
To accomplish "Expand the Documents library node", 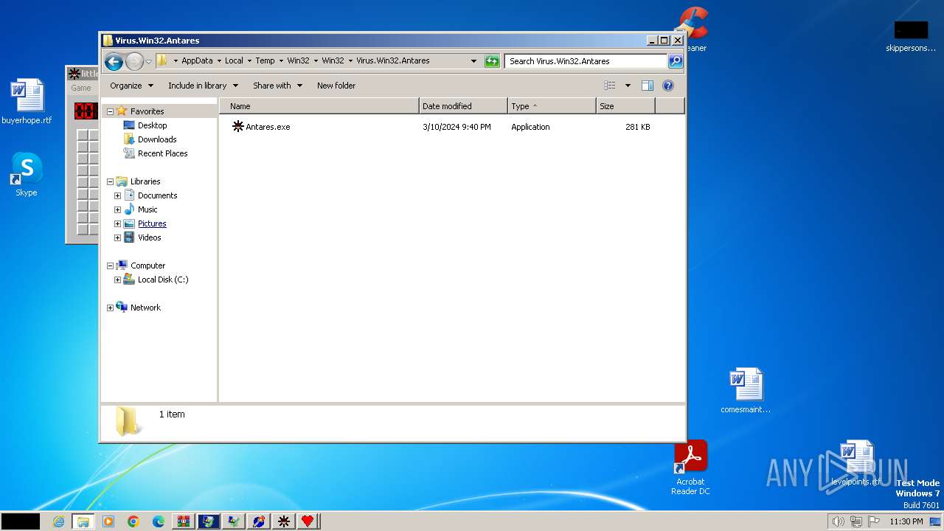I will tap(117, 195).
